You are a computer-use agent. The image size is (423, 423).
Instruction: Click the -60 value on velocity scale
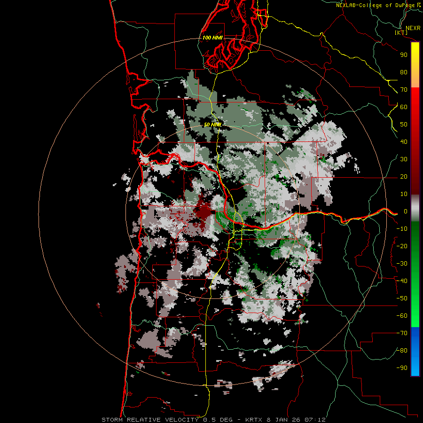point(402,316)
